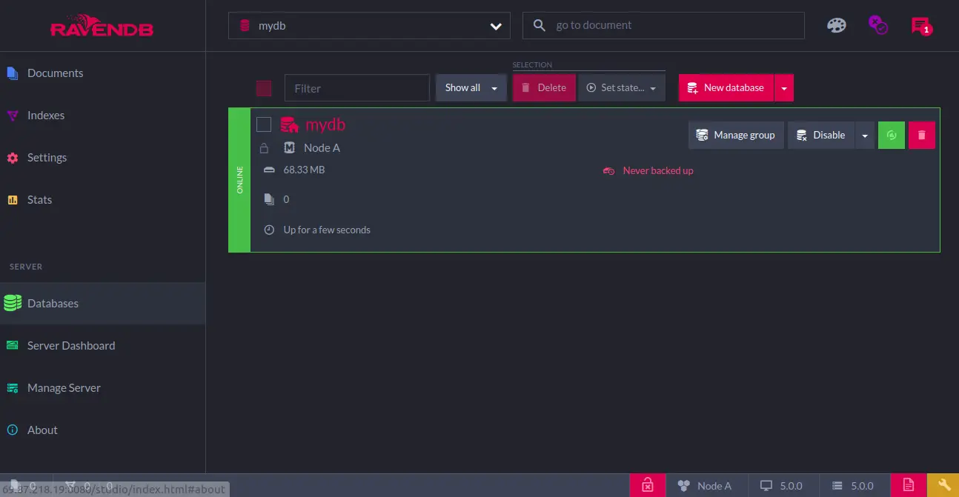This screenshot has width=959, height=497.
Task: Click the search magnifier icon
Action: click(x=540, y=25)
